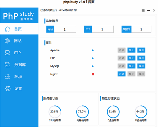The height and width of the screenshot is (127, 158).
Task: Stop the FTP service
Action: click(x=131, y=58)
